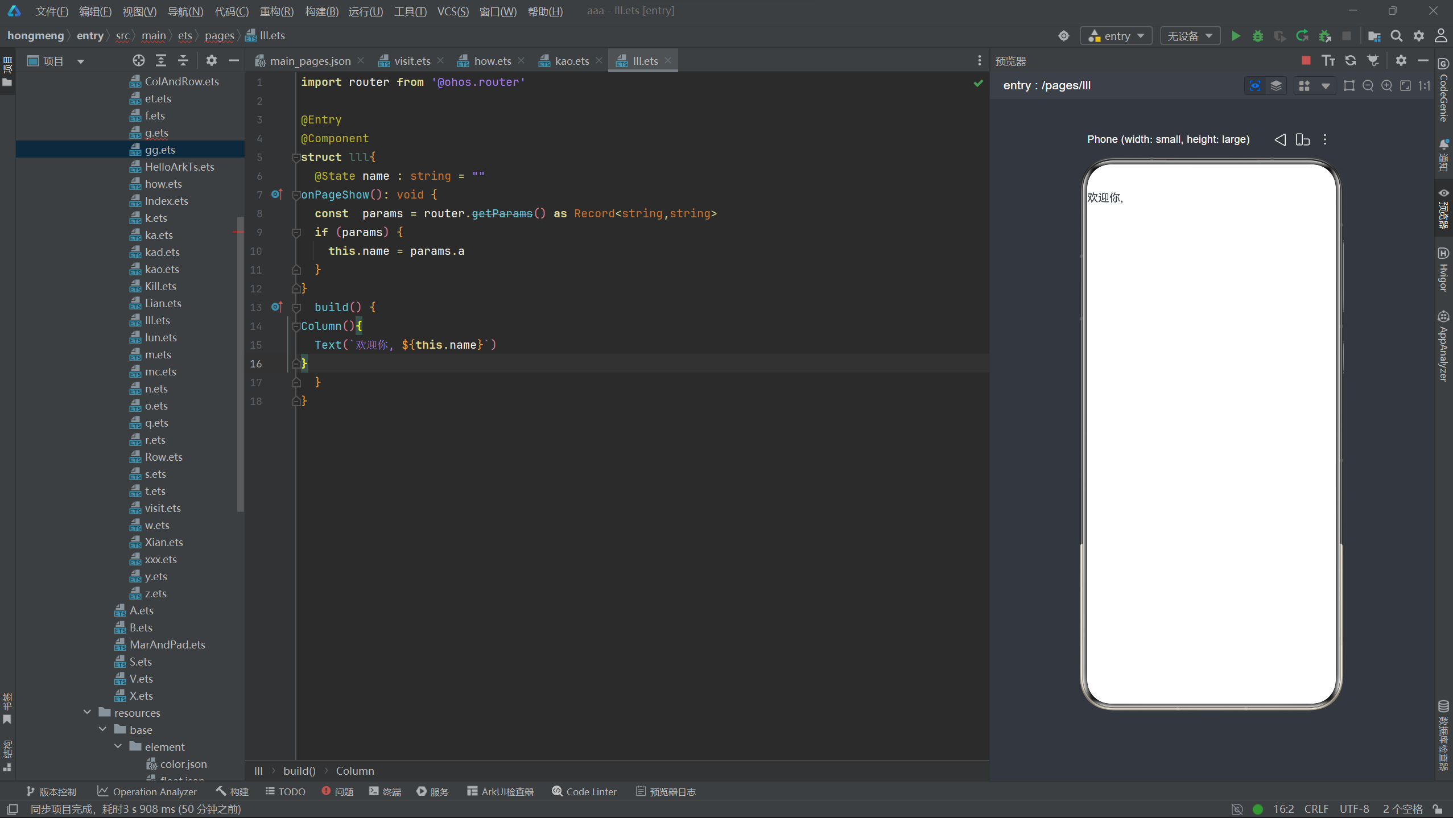
Task: Zoom in the preview
Action: 1387,85
